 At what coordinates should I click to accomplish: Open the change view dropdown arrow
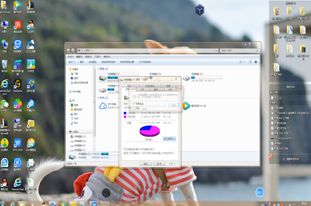pyautogui.click(x=244, y=62)
